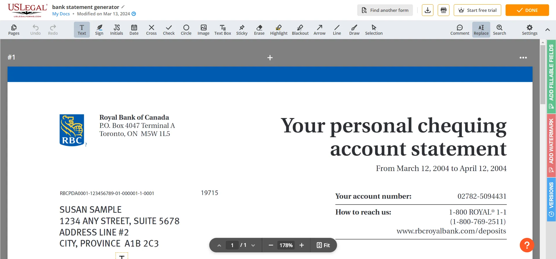Click Find another form button
556x259 pixels.
click(385, 10)
